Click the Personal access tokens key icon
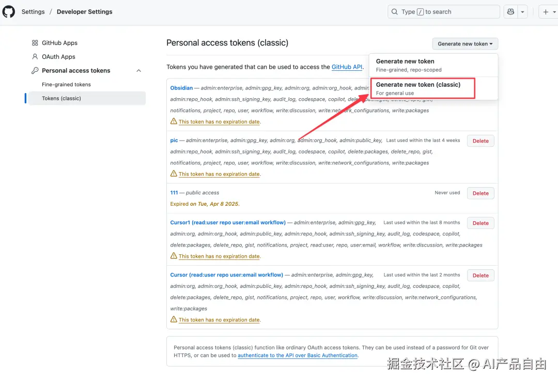Viewport: 558px width, 382px height. point(35,70)
